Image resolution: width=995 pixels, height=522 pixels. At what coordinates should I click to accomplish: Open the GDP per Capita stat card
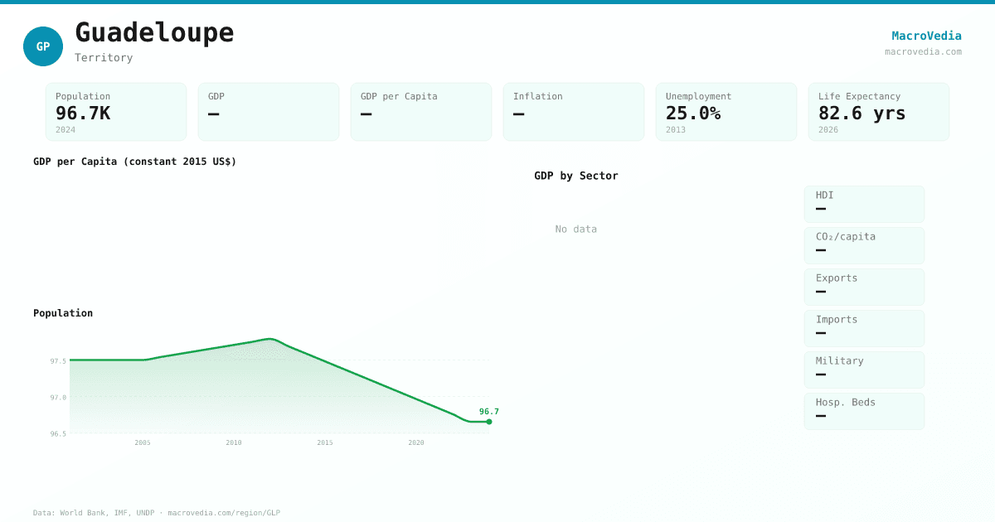pyautogui.click(x=421, y=112)
